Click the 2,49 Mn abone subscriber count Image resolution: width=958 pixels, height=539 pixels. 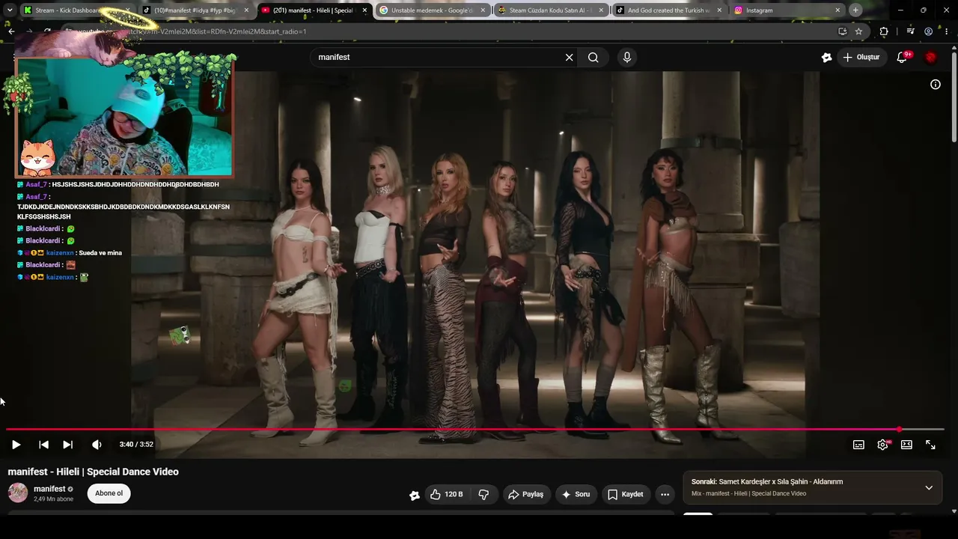(x=53, y=499)
